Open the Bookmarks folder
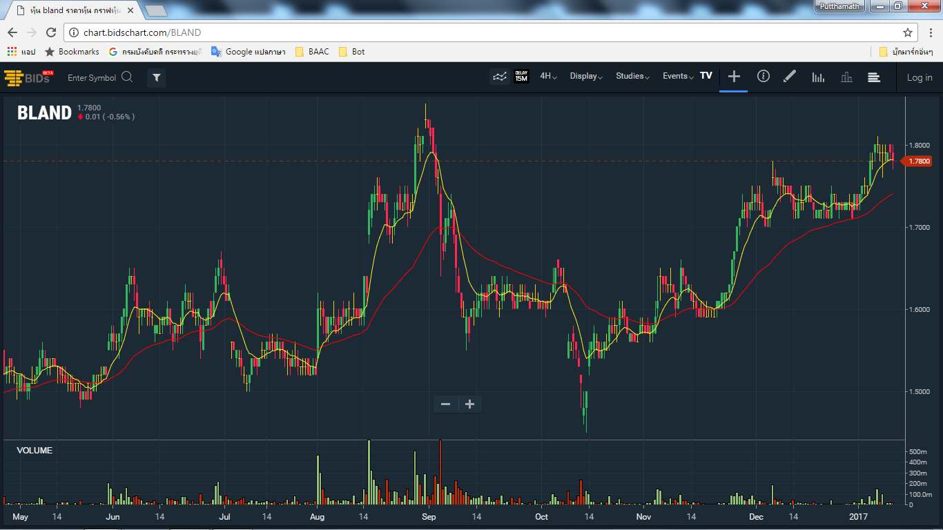The image size is (943, 530). [x=72, y=52]
